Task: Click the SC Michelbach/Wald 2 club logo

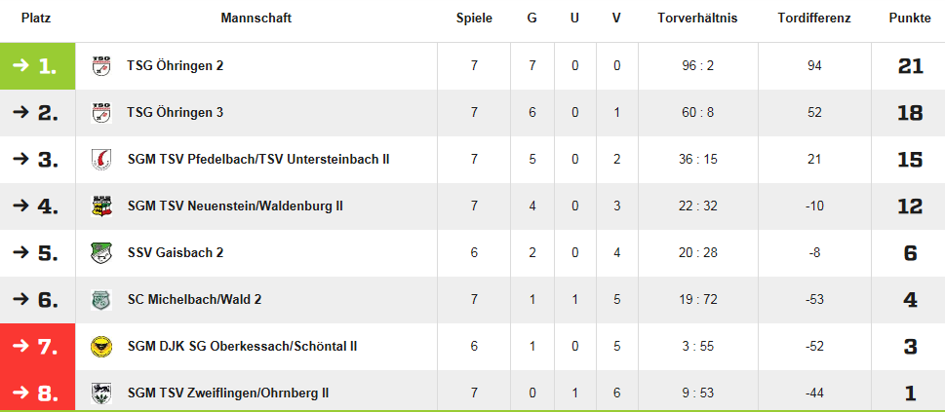Action: coord(100,299)
